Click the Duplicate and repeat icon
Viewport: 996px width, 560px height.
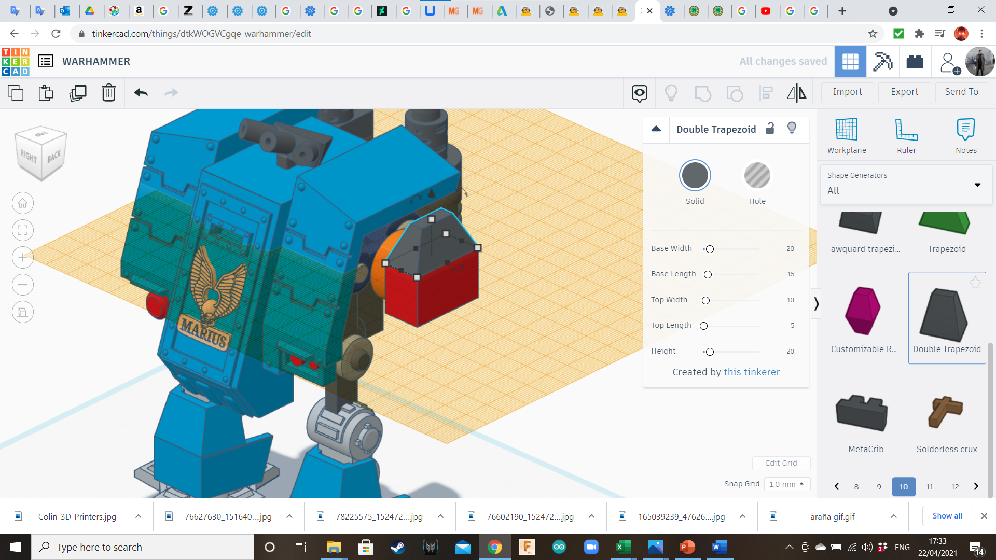78,93
